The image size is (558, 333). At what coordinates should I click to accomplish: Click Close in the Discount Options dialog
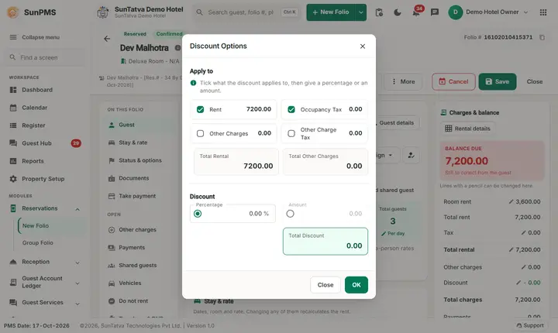click(325, 285)
